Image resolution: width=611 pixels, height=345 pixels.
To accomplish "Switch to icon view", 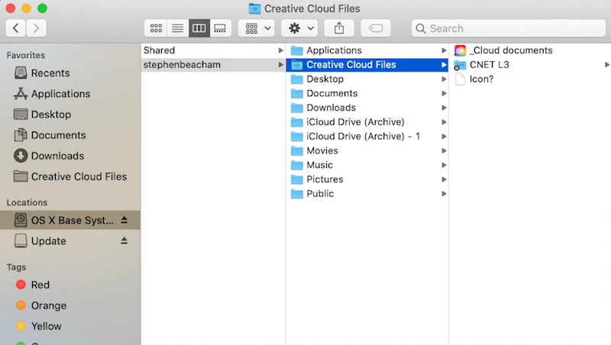I will coord(156,28).
